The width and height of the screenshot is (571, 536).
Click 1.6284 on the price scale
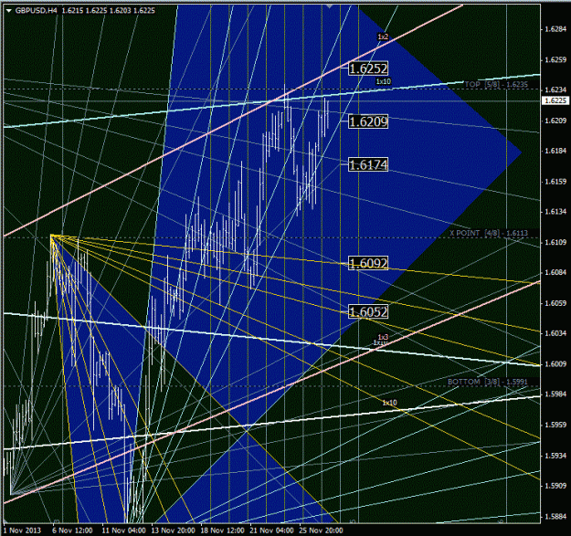pos(555,29)
